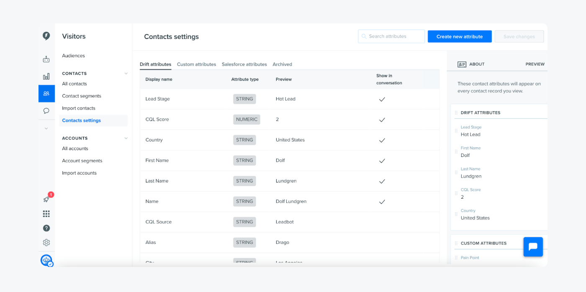
Task: Select the Visitors people icon in sidebar
Action: [x=46, y=94]
